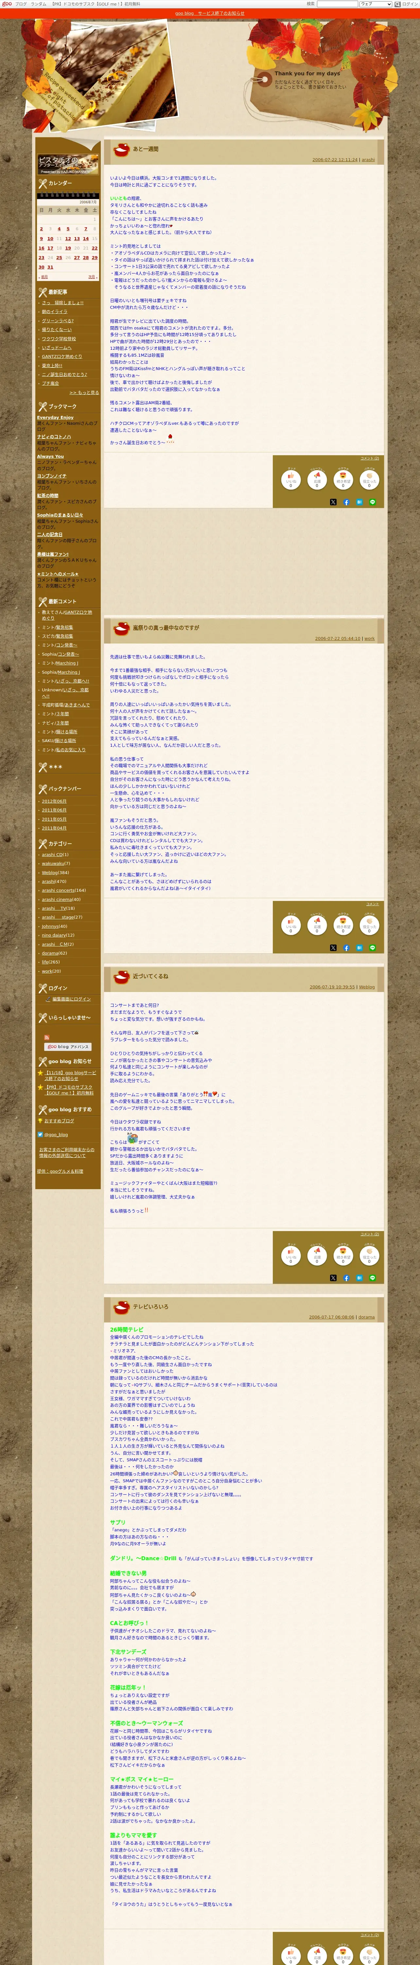The image size is (420, 1965).
Task: Click 続き希望 on the 嵐祭りの真っ最中 post
Action: (x=343, y=925)
